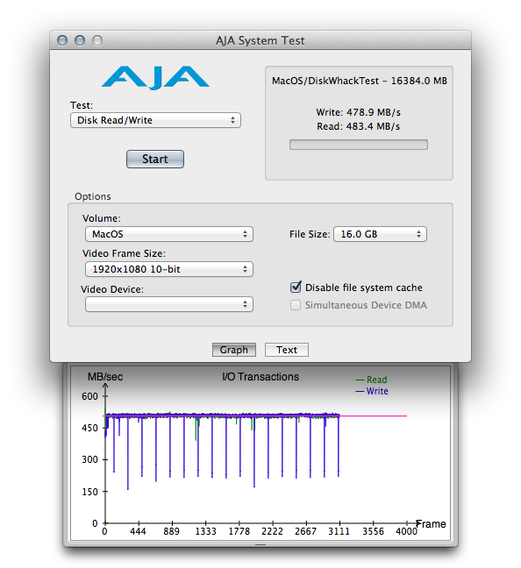The image size is (521, 568).
Task: Click the AJA logo
Action: pos(155,77)
